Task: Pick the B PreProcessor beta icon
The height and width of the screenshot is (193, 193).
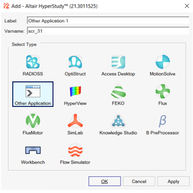Action: pos(163,121)
